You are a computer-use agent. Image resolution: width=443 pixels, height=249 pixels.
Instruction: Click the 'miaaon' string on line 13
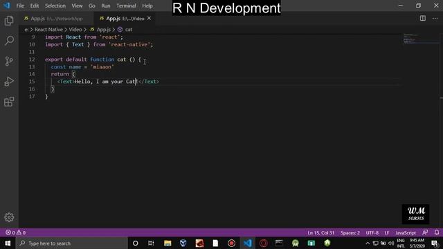(x=102, y=67)
